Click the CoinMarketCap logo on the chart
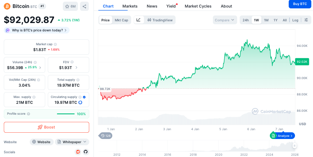Image resolution: width=313 pixels, height=157 pixels. click(x=271, y=111)
